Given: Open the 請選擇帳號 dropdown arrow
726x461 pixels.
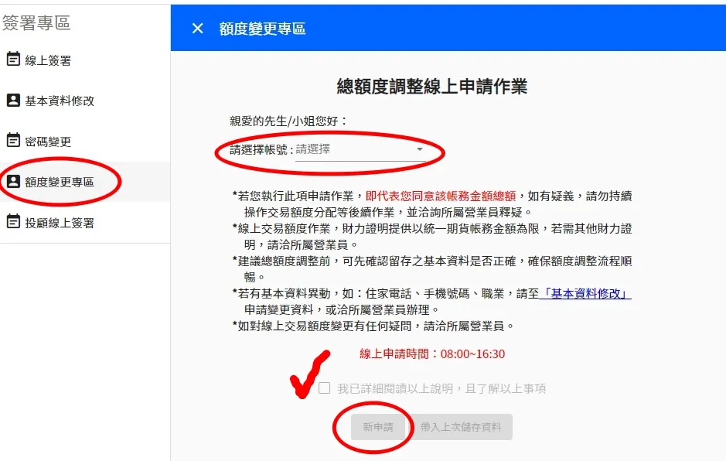Looking at the screenshot, I should [420, 149].
